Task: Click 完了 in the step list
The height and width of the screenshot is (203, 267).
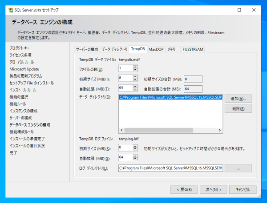Action: tap(13, 153)
